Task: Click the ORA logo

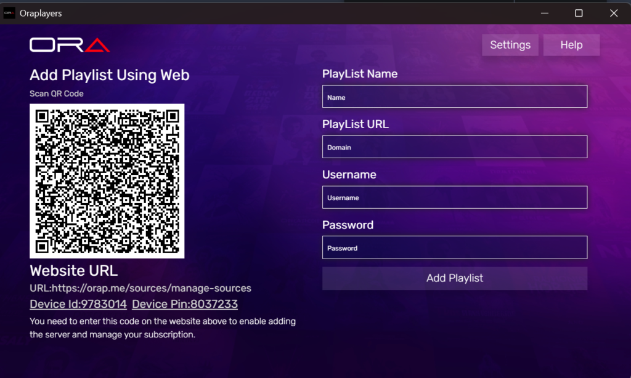Action: [x=70, y=44]
